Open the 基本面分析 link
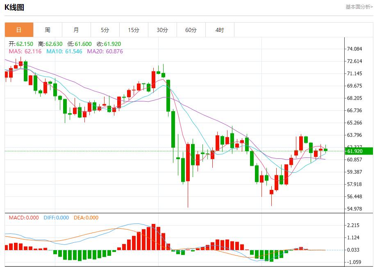375x267 pixels. (359, 7)
